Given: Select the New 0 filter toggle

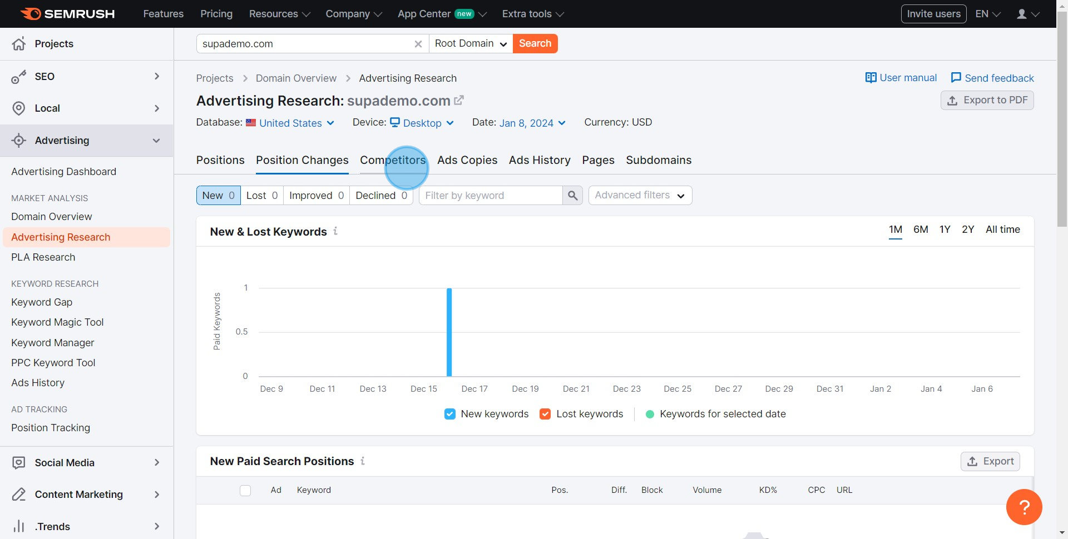Looking at the screenshot, I should point(219,196).
